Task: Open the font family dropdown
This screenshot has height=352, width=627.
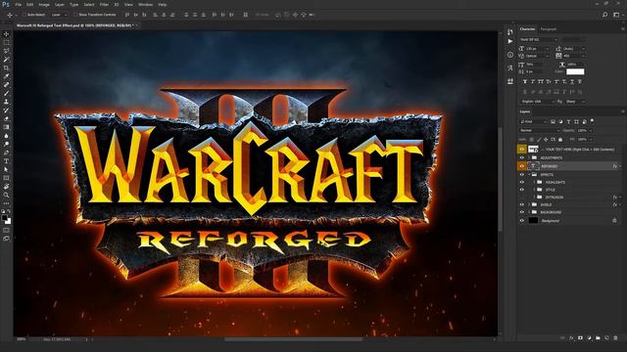Action: tap(539, 39)
